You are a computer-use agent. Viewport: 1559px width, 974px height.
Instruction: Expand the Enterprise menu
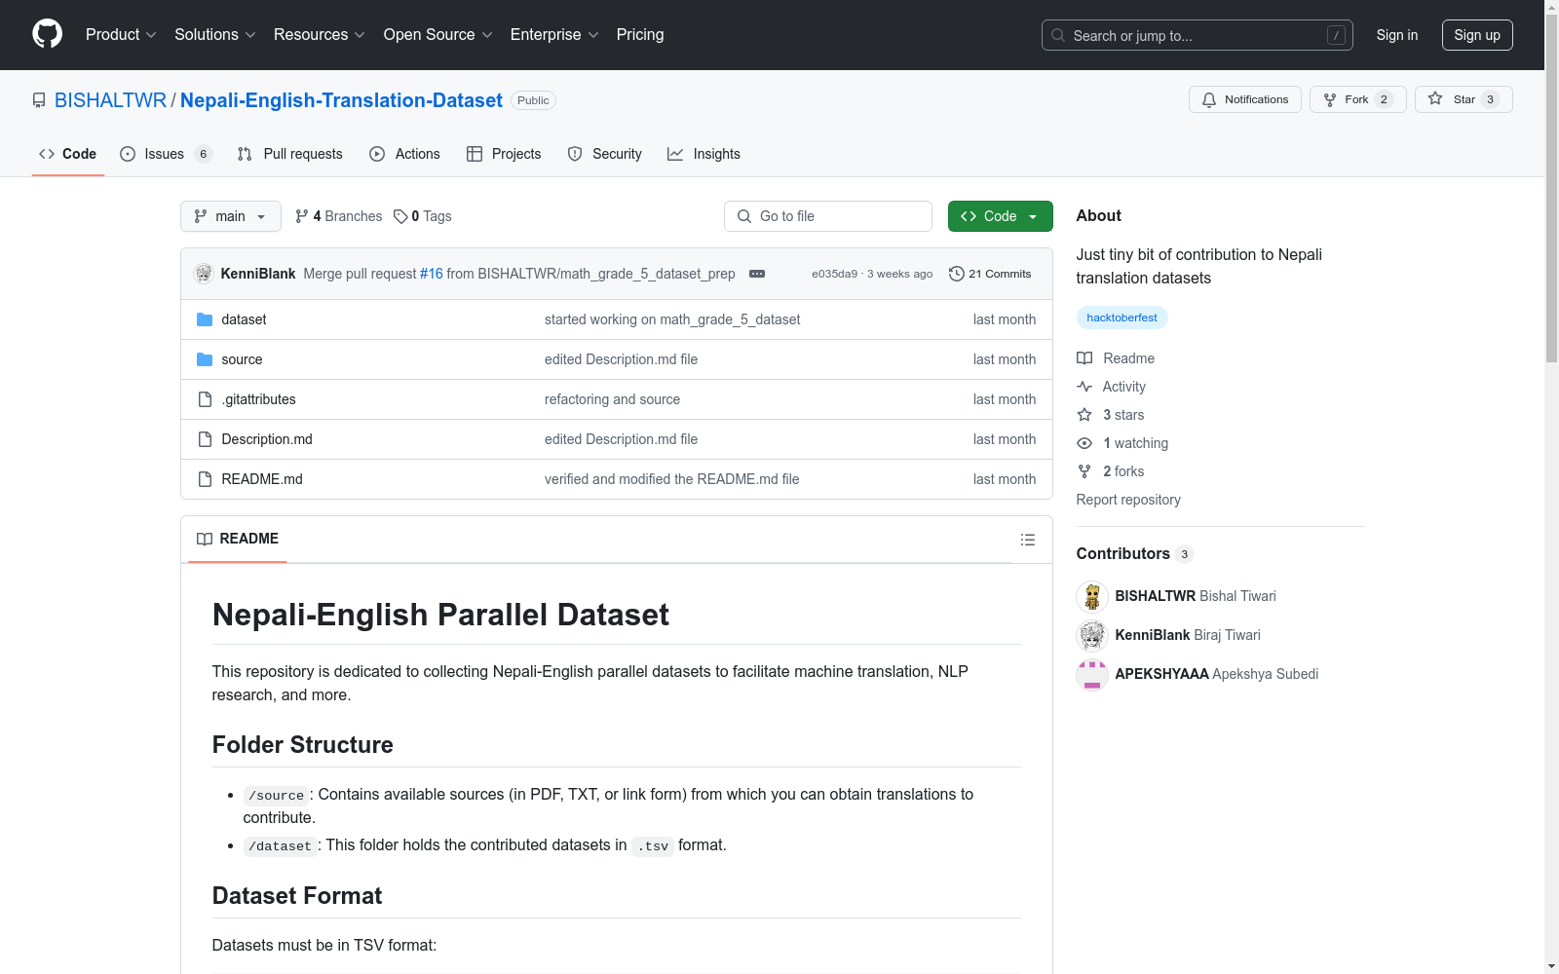(554, 35)
